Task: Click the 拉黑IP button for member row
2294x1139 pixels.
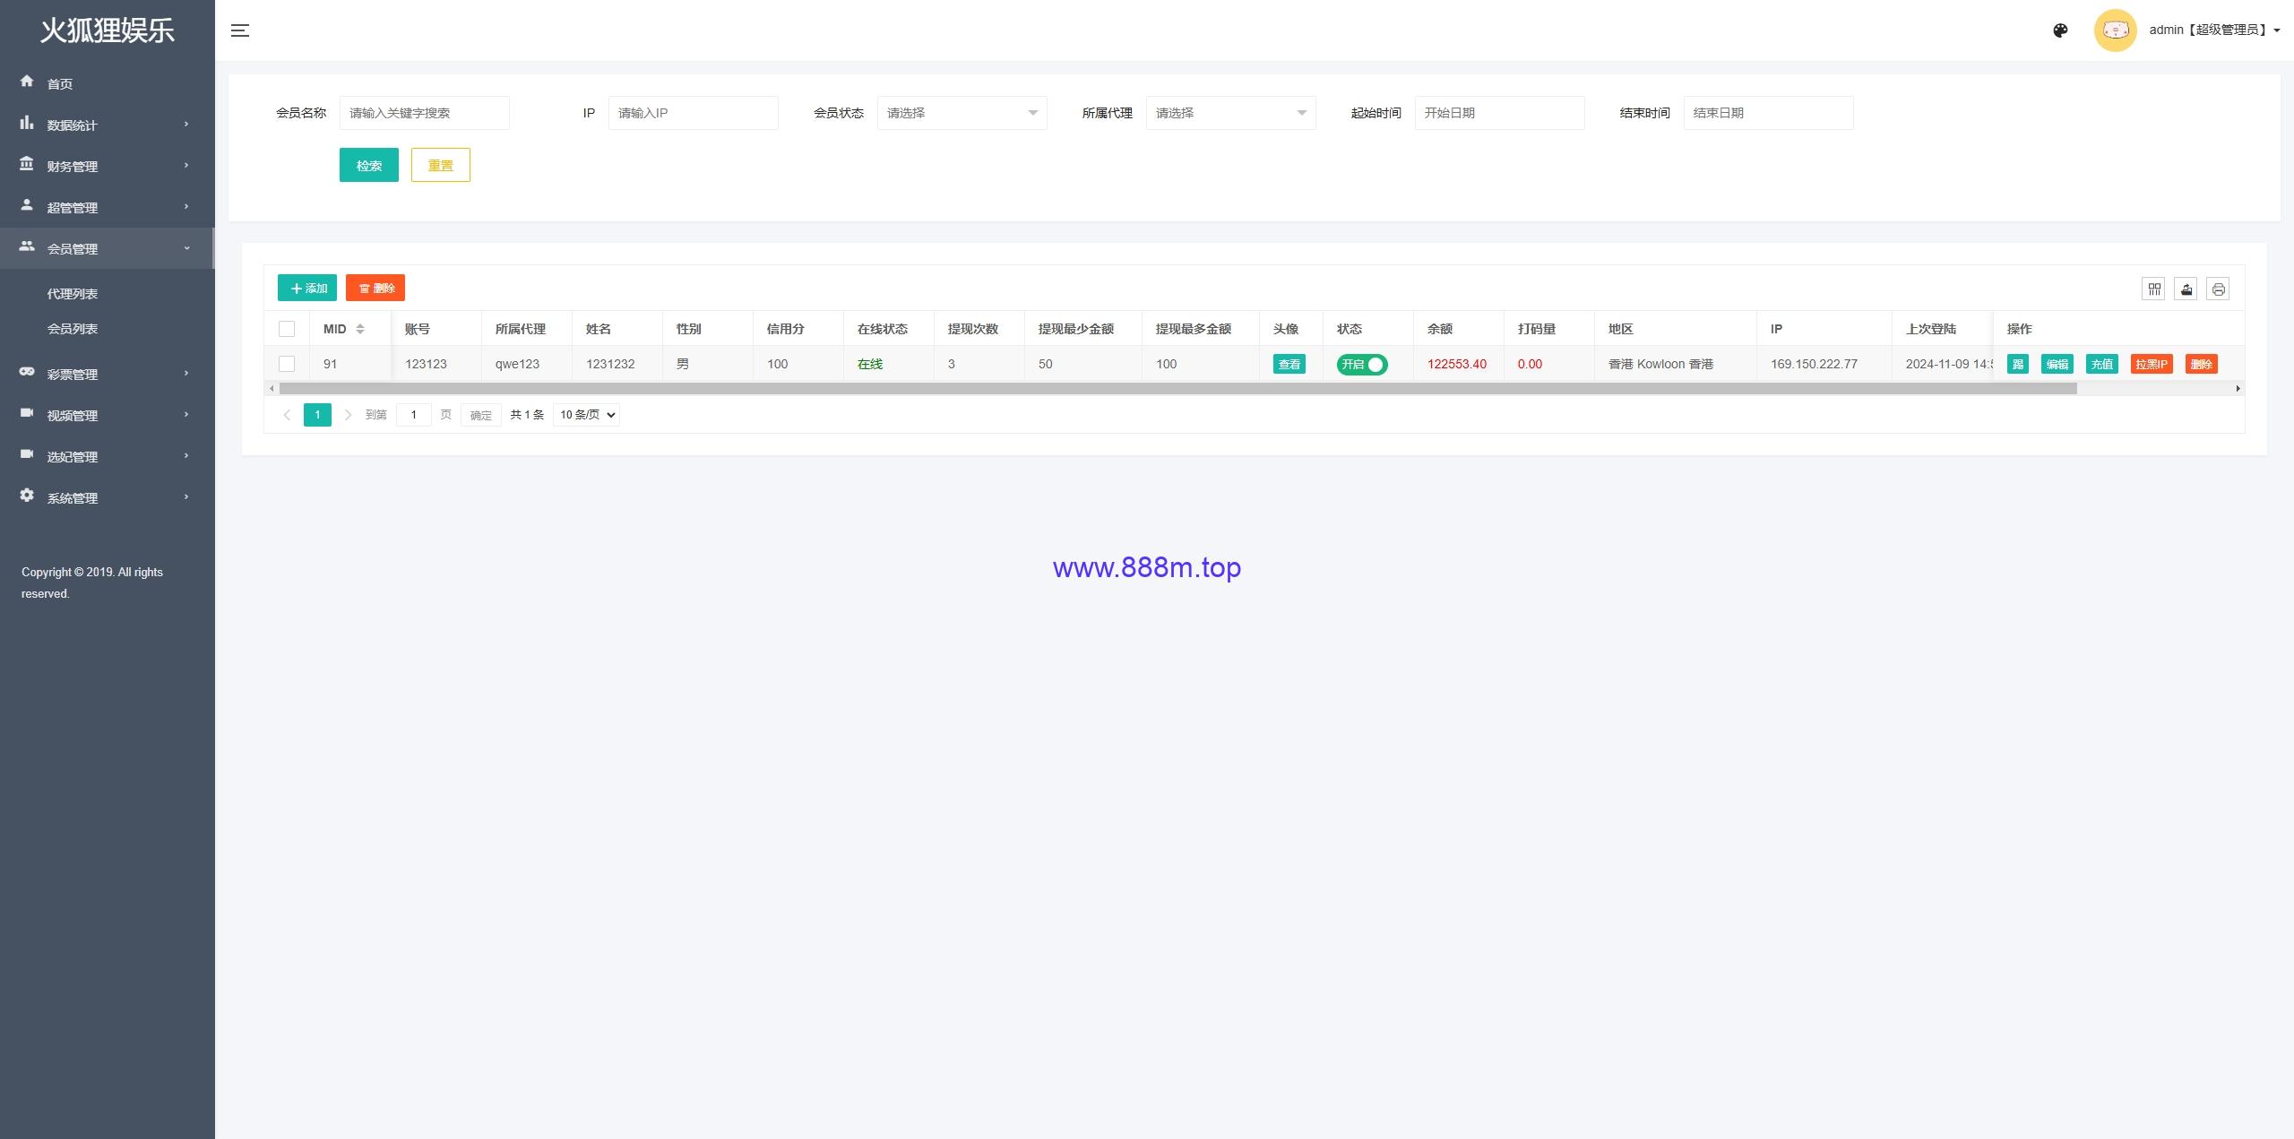Action: (x=2152, y=364)
